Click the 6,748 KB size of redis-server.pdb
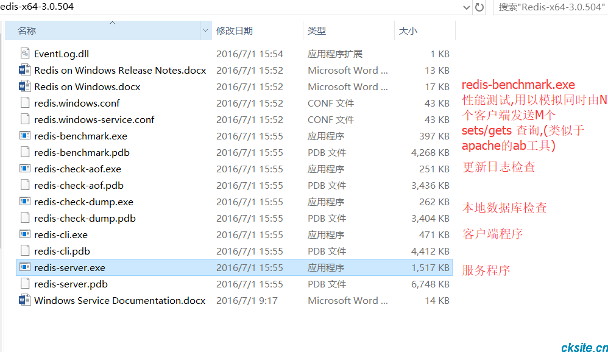The height and width of the screenshot is (352, 608). click(x=430, y=284)
